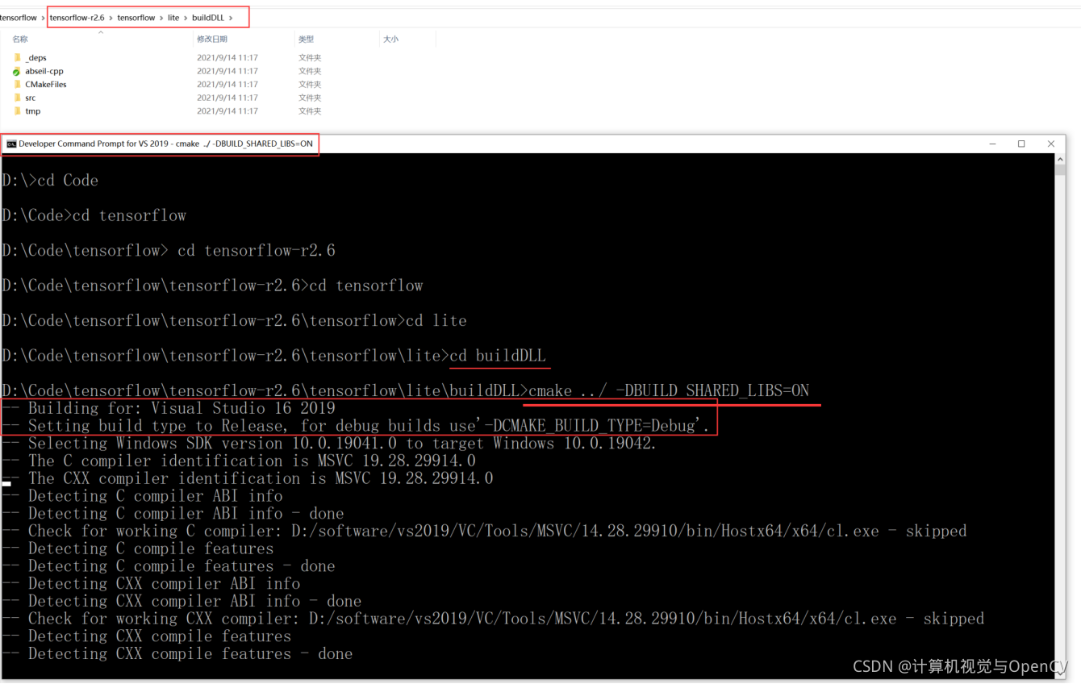
Task: Expand the chevron after tensorflow-r2.6 breadcrumb
Action: (111, 18)
